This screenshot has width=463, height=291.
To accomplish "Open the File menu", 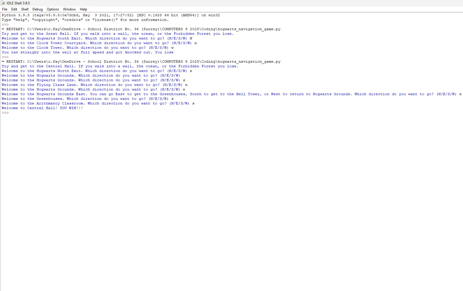I will coord(5,9).
